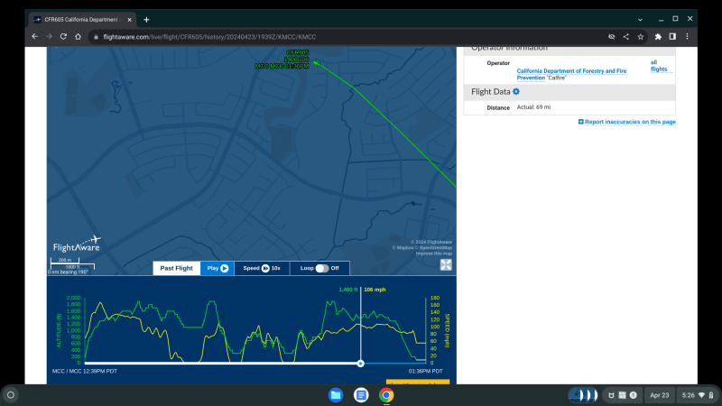The height and width of the screenshot is (406, 722).
Task: Open the Files app from the shelf
Action: [x=336, y=395]
